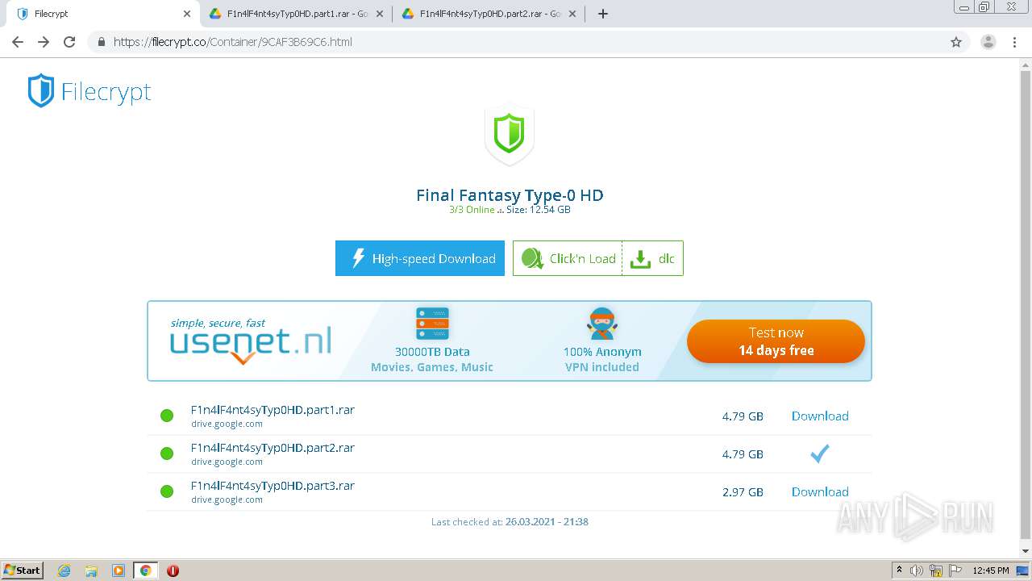Switch to F1n4lF4nt4syTyp0HD.part2.rar tab
The width and height of the screenshot is (1032, 581).
[488, 14]
